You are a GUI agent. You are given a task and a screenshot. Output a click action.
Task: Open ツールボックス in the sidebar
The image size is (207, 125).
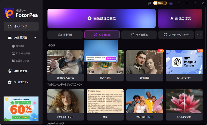click(x=21, y=82)
